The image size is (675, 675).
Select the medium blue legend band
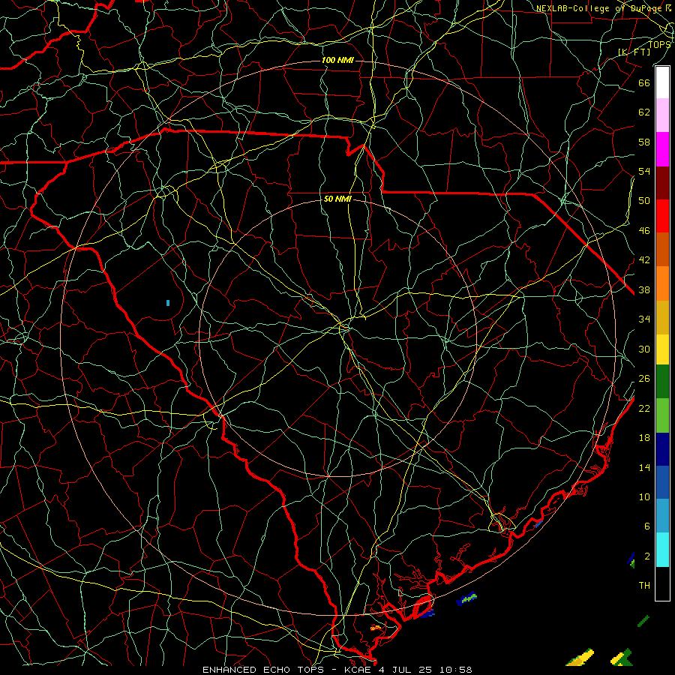tap(662, 482)
